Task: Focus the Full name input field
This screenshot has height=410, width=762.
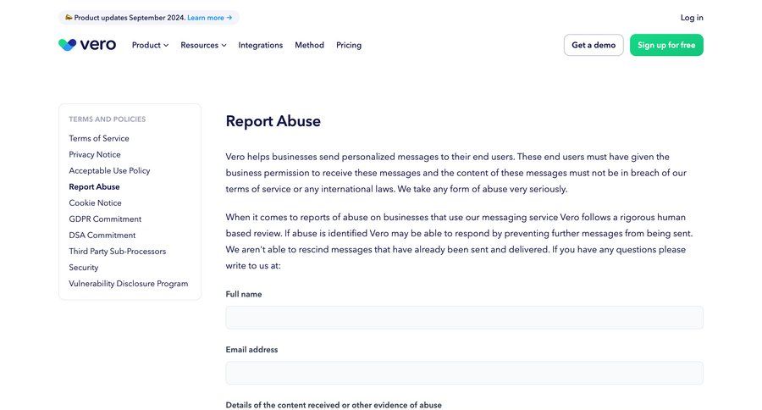Action: [464, 318]
